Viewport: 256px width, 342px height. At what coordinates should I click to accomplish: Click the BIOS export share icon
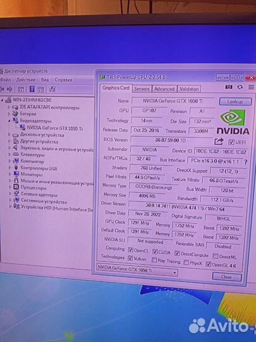[x=219, y=142]
